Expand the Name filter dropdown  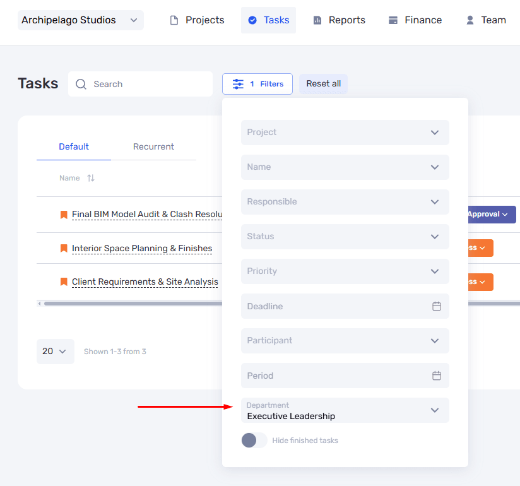345,167
